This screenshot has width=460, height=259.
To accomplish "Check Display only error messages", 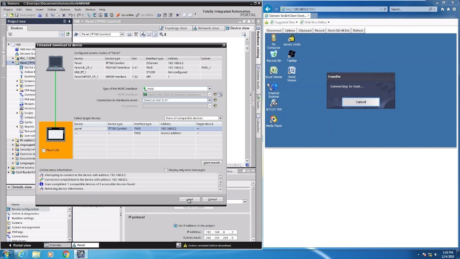I will pyautogui.click(x=166, y=170).
